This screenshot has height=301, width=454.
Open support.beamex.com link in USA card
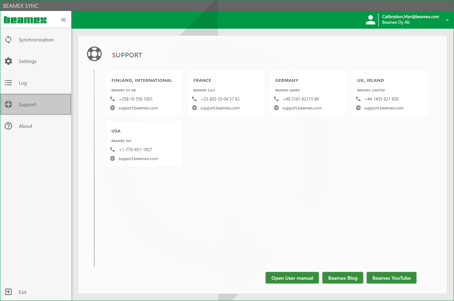(x=138, y=159)
